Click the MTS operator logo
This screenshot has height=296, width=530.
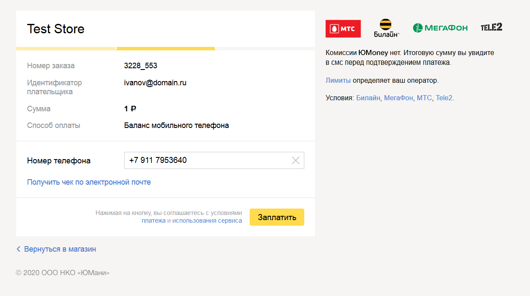point(343,29)
